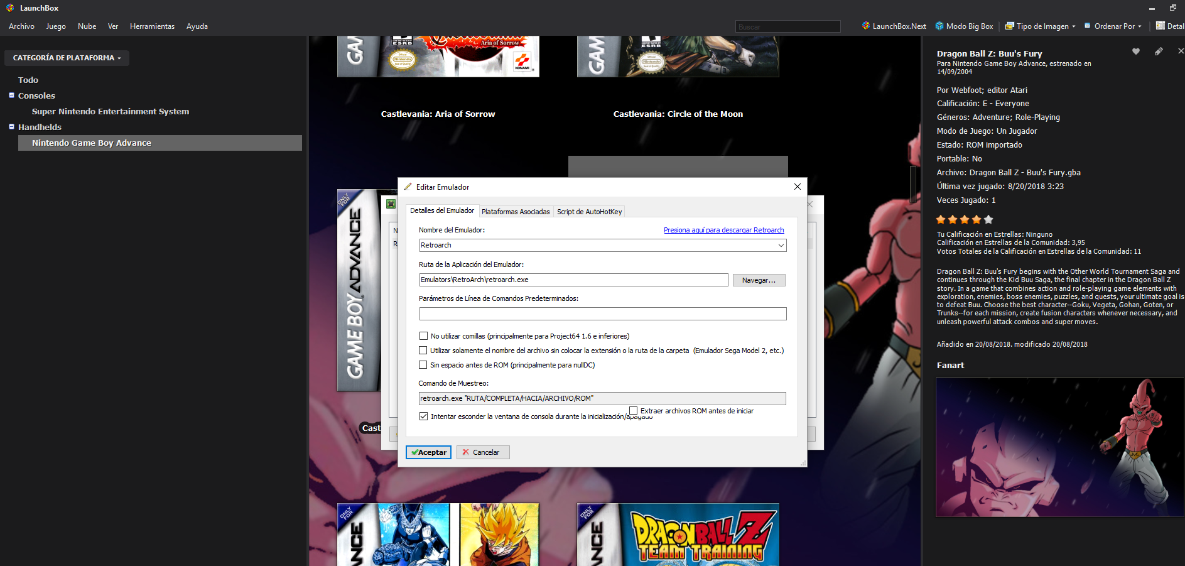Enable 'Sin espacio antes de ROM' checkbox

pyautogui.click(x=423, y=365)
